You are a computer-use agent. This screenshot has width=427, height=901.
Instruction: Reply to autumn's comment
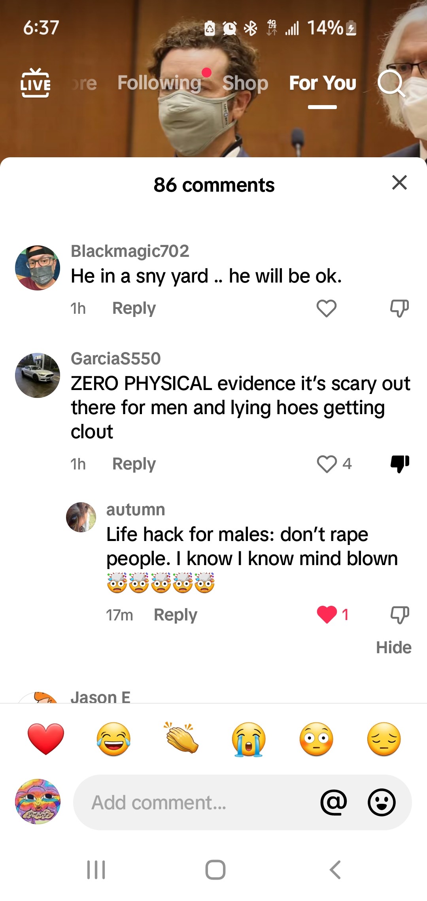pos(176,615)
